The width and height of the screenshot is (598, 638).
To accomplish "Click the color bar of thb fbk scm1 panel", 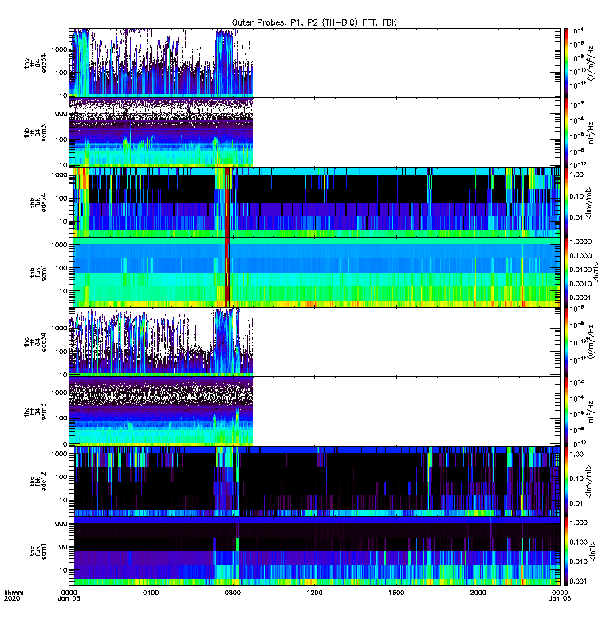I will (x=565, y=272).
